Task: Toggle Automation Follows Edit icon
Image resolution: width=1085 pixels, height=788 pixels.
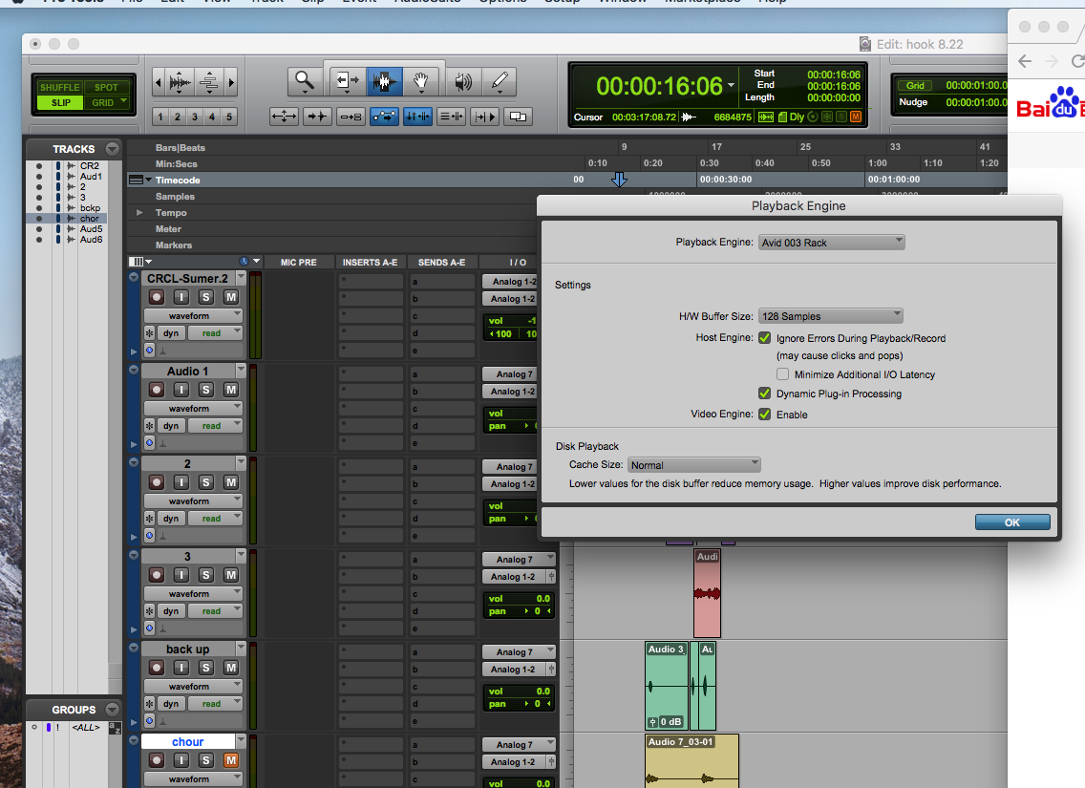Action: [384, 117]
